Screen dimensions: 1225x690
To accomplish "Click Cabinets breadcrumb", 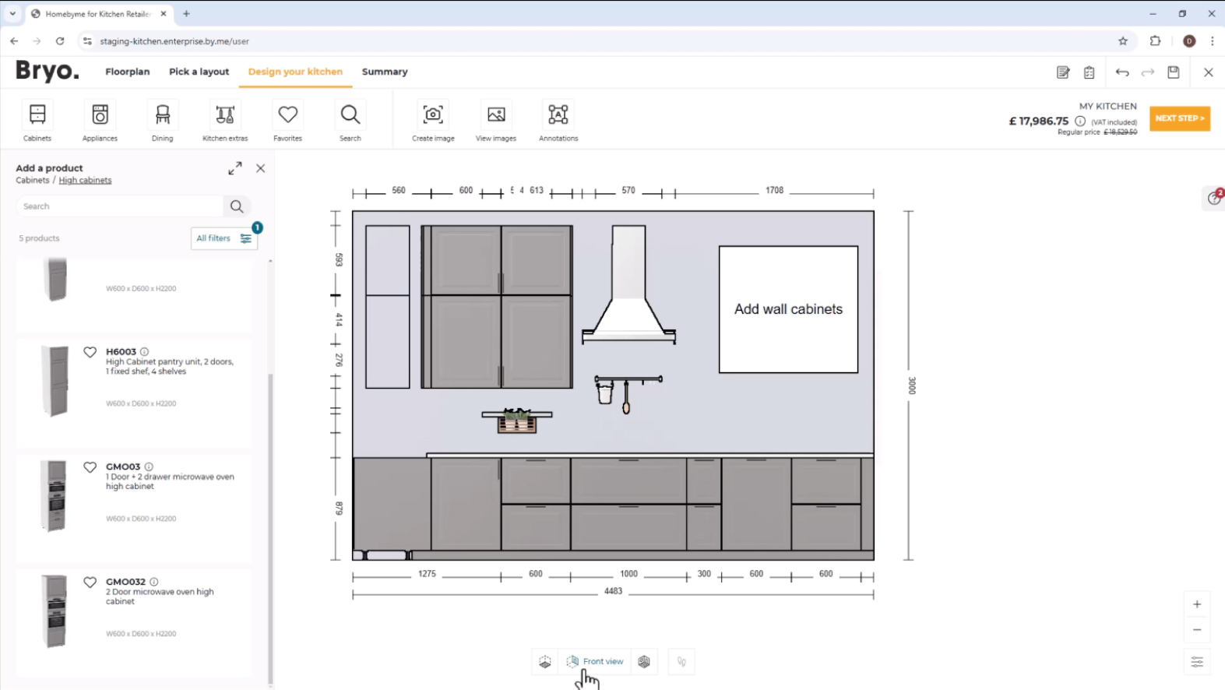I will (x=33, y=180).
